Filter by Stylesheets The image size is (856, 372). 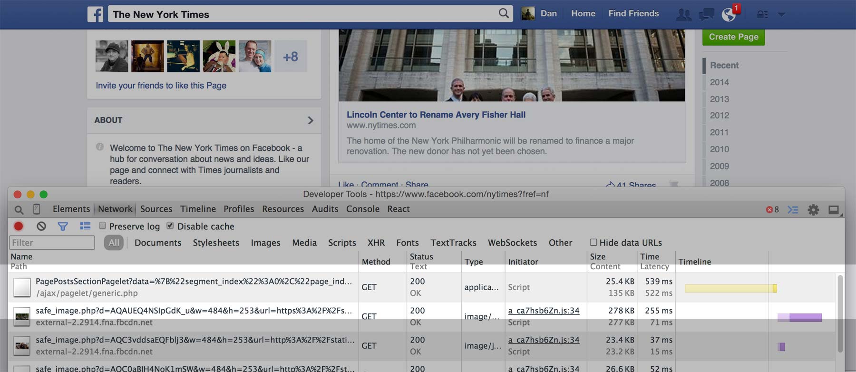point(216,243)
